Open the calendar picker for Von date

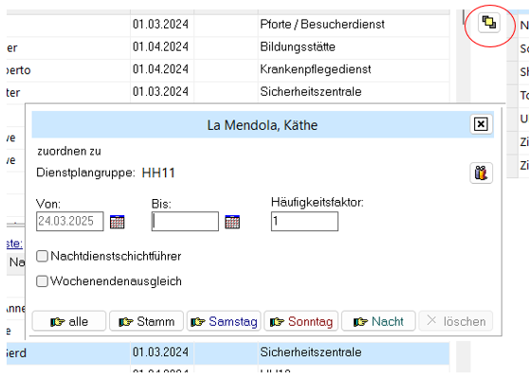point(117,222)
